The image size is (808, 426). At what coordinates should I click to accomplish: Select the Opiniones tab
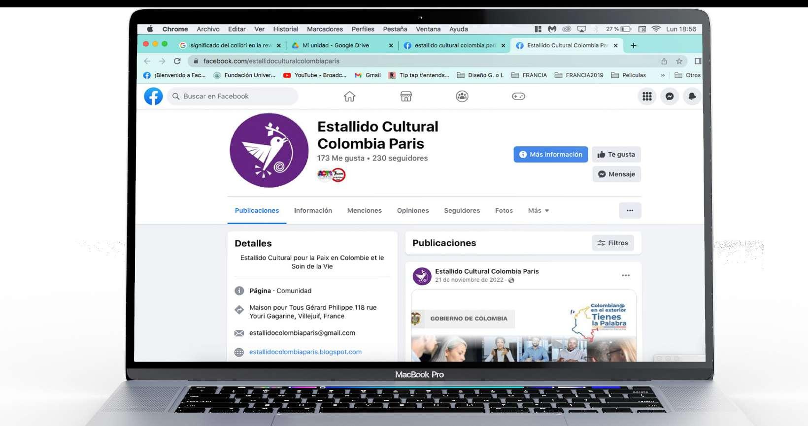413,210
